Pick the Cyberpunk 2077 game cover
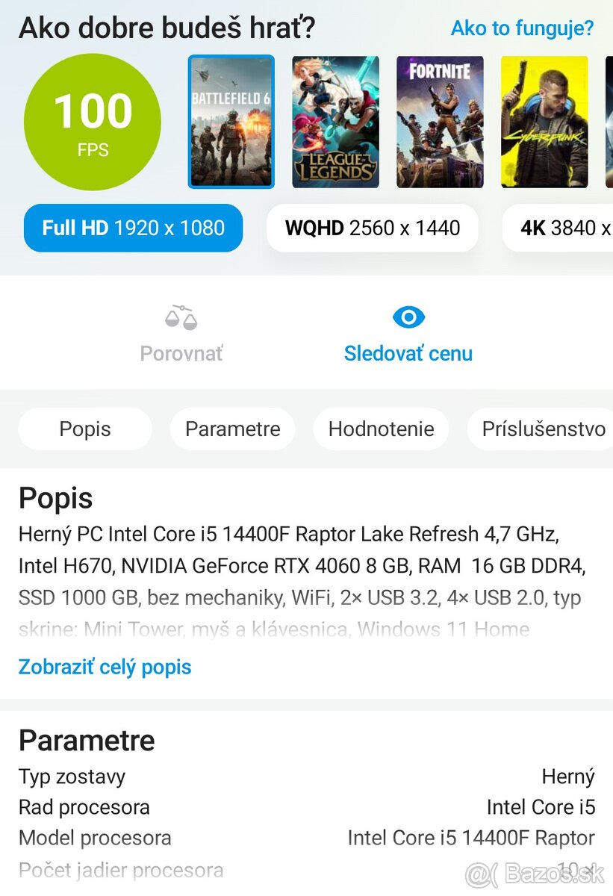 click(x=544, y=122)
